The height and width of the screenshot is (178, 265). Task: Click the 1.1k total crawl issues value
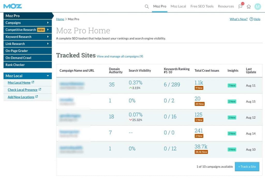pyautogui.click(x=199, y=82)
